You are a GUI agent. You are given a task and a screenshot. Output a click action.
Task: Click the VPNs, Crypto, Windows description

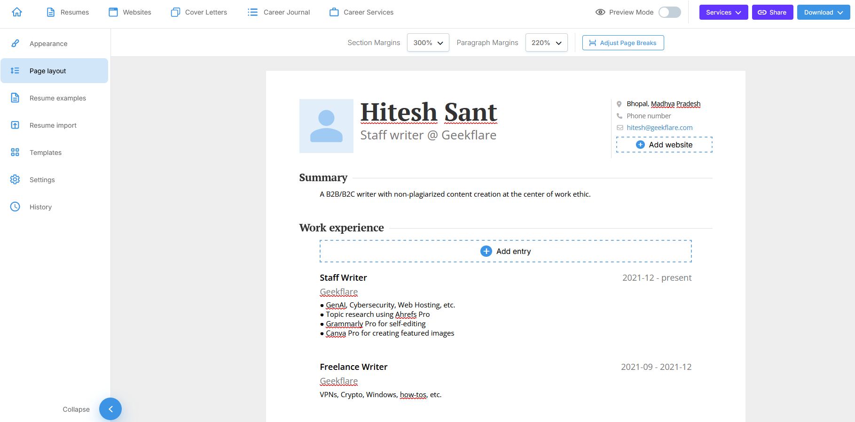click(381, 395)
